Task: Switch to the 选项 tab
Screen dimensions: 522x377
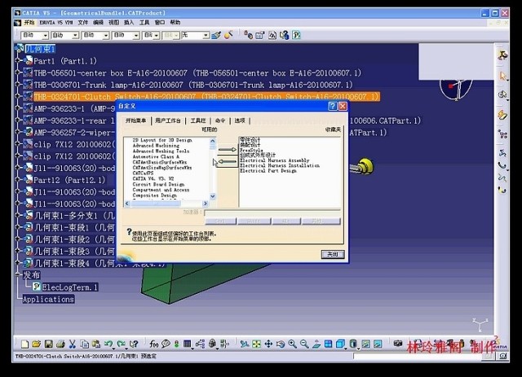Action: [x=240, y=121]
